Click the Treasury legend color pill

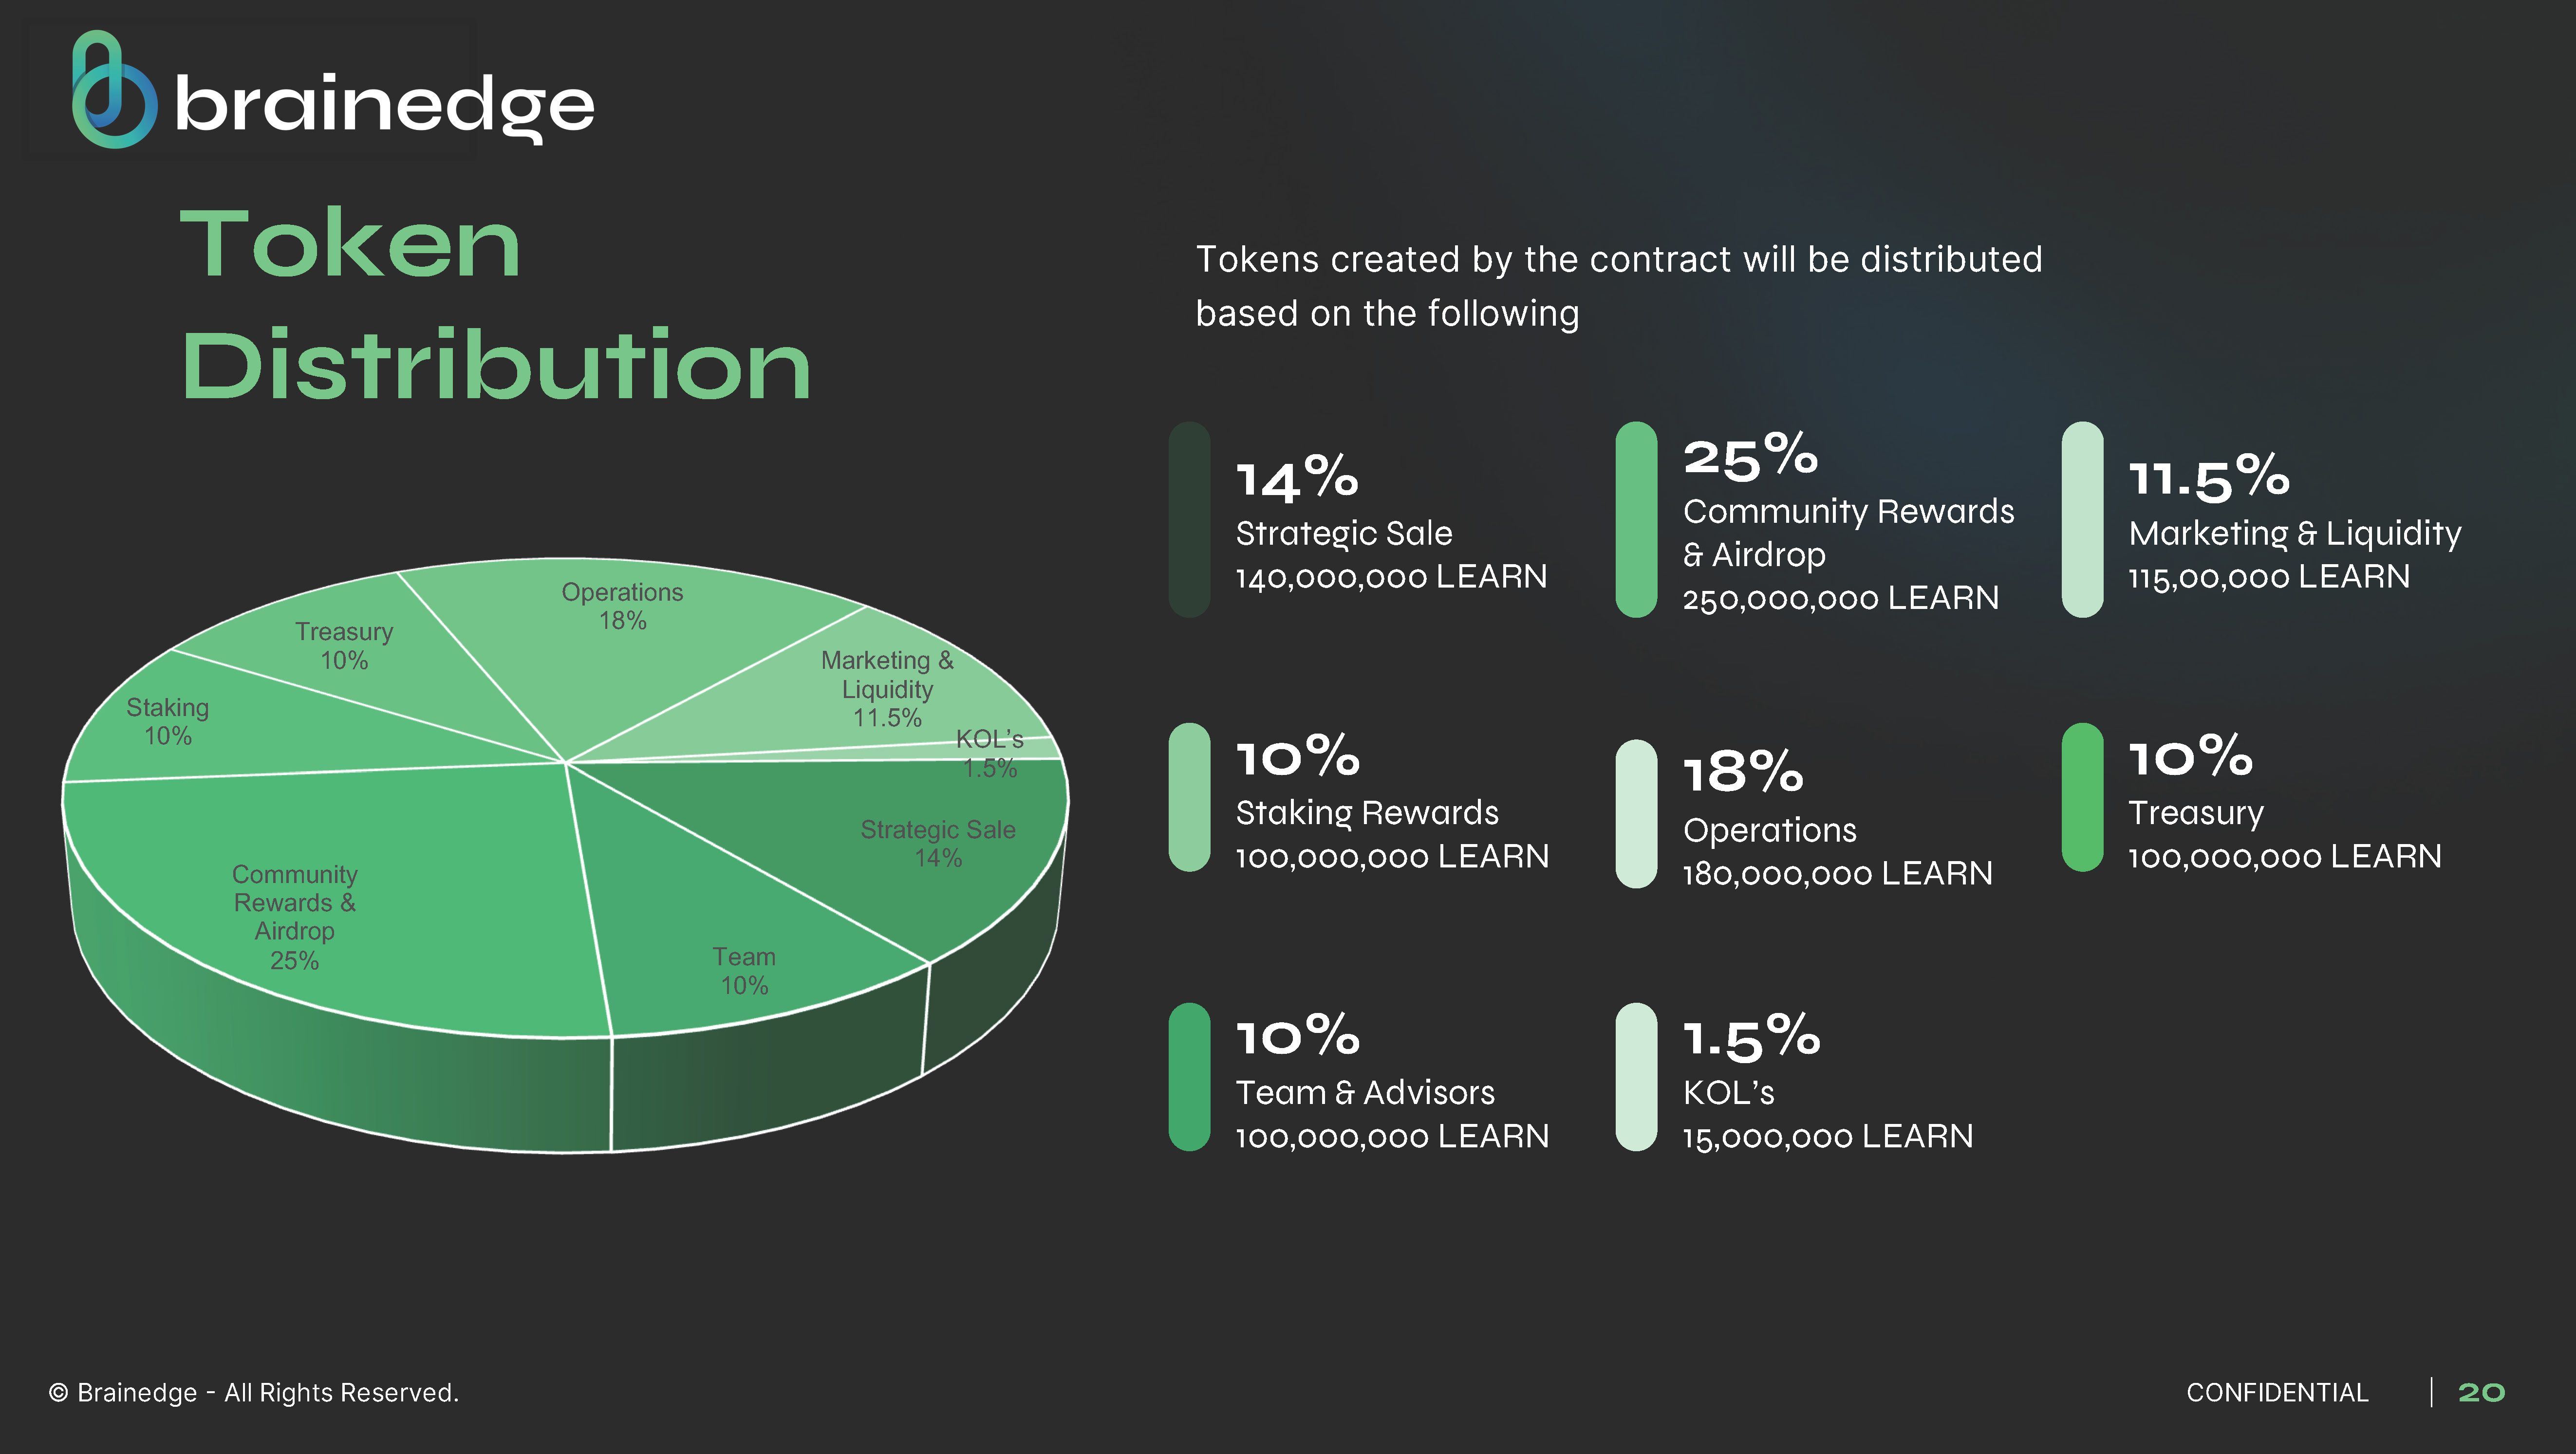tap(2082, 797)
